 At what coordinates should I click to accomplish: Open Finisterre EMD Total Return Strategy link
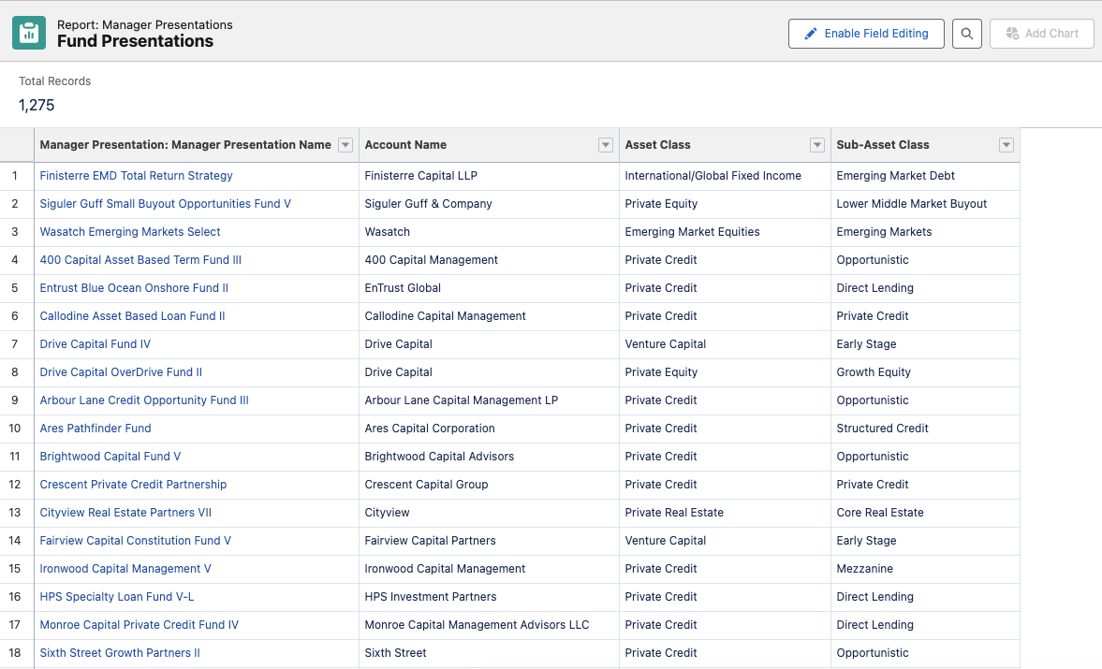click(136, 176)
